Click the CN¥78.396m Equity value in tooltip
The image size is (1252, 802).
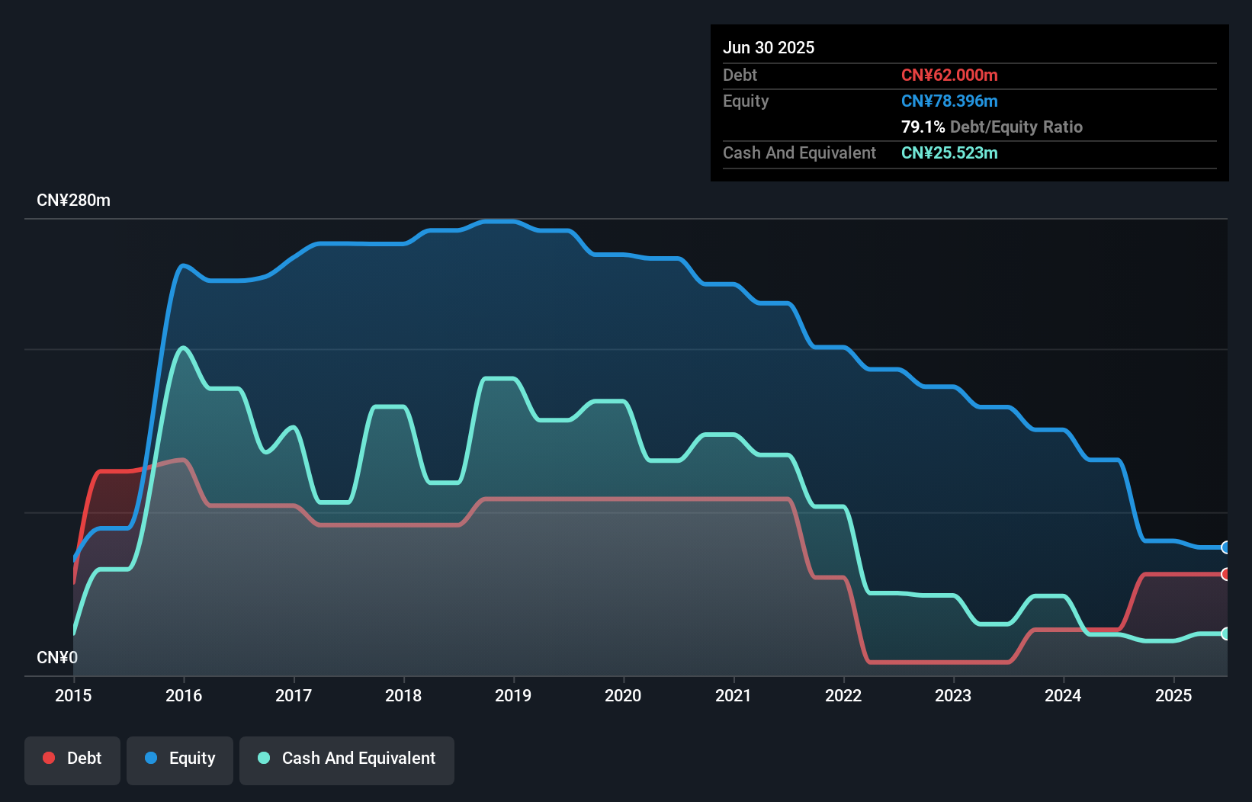tap(949, 101)
